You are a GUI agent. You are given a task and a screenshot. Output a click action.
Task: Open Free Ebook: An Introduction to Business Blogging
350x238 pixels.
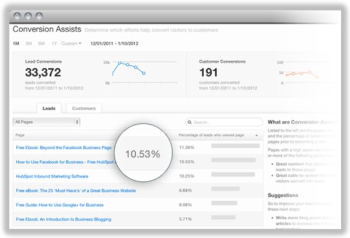pos(64,219)
